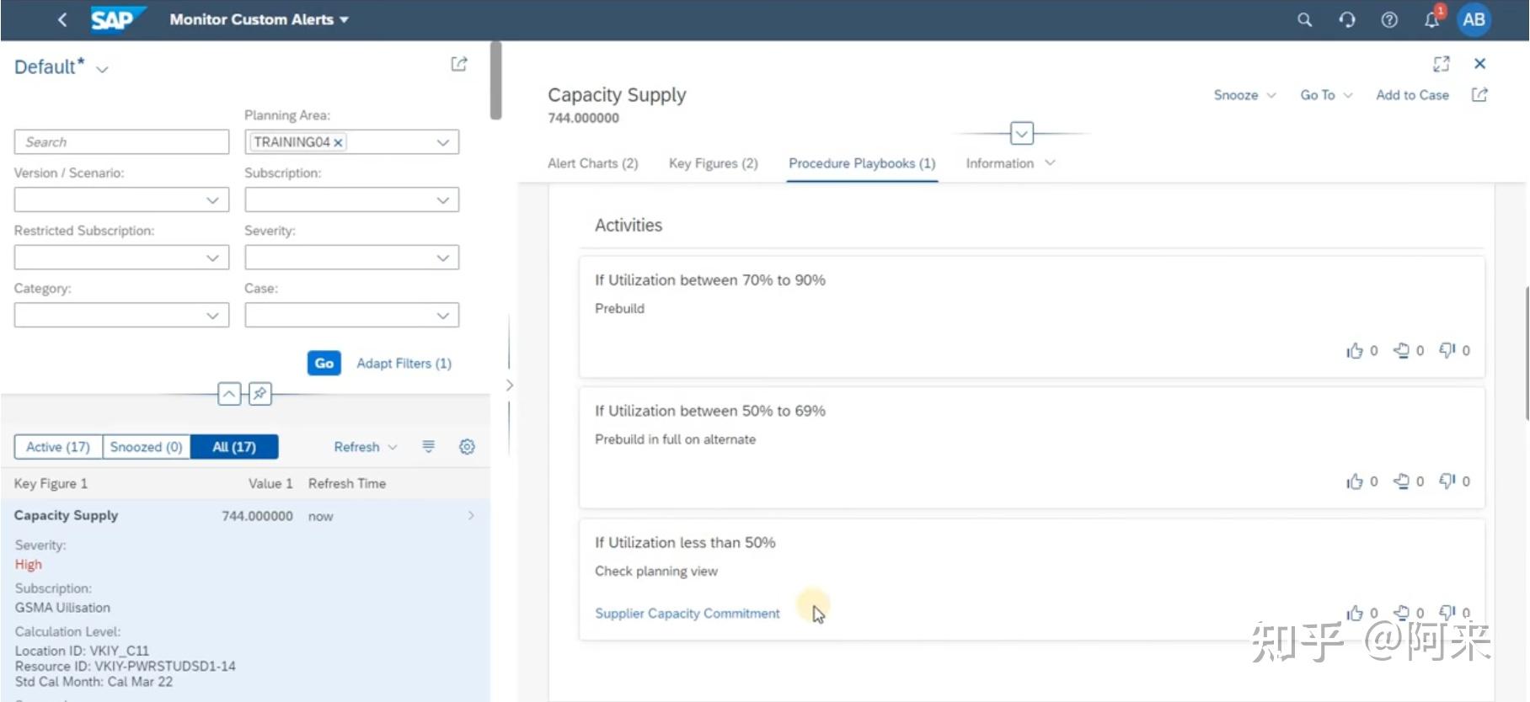The width and height of the screenshot is (1530, 702).
Task: Click the help question mark icon
Action: tap(1389, 19)
